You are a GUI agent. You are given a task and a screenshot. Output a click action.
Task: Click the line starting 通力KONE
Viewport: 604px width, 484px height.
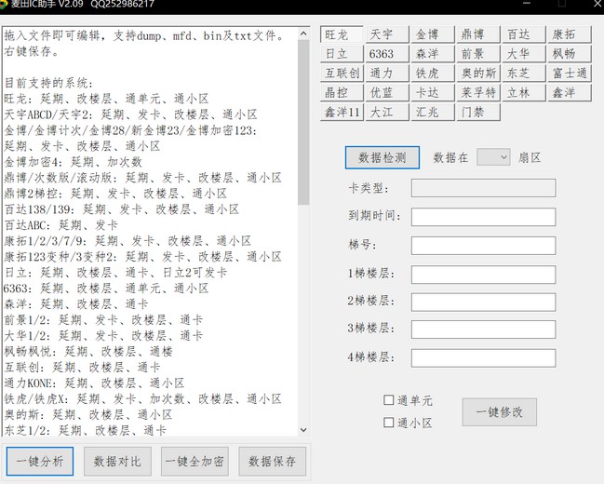pos(94,383)
